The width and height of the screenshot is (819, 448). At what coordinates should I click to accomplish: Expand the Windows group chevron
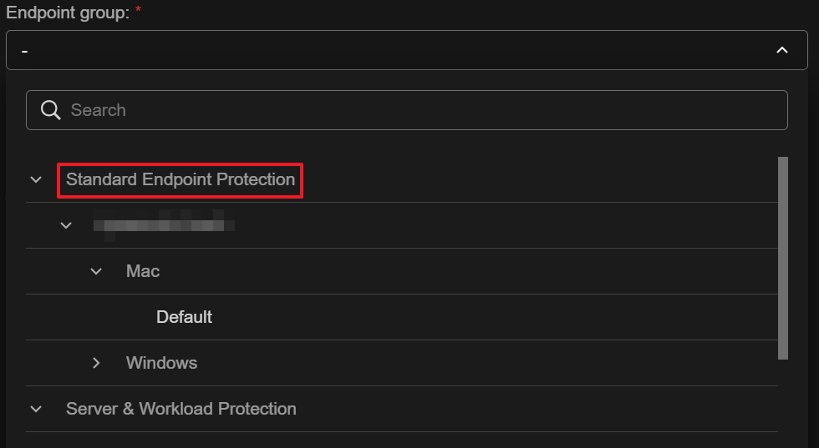pos(96,363)
